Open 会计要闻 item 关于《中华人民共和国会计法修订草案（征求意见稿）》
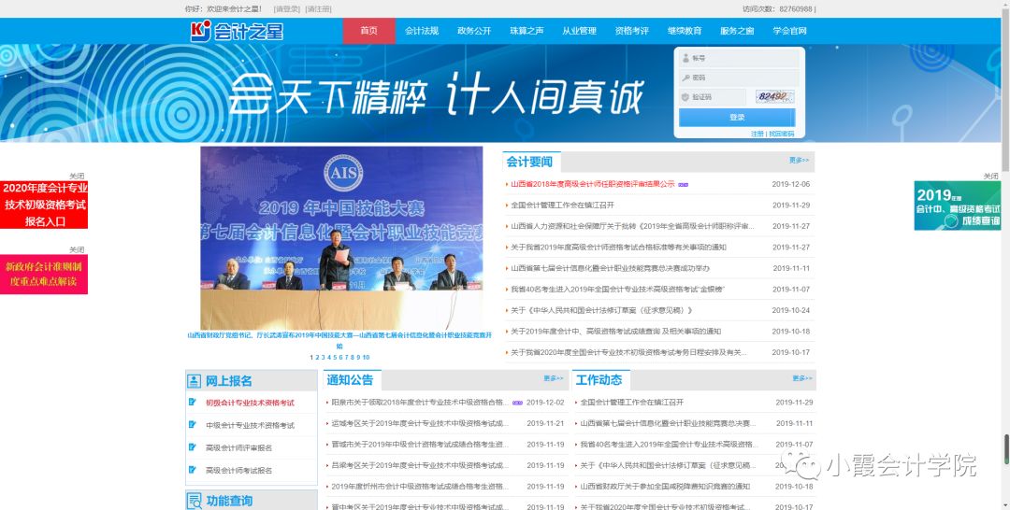The height and width of the screenshot is (510, 1010). pos(601,310)
